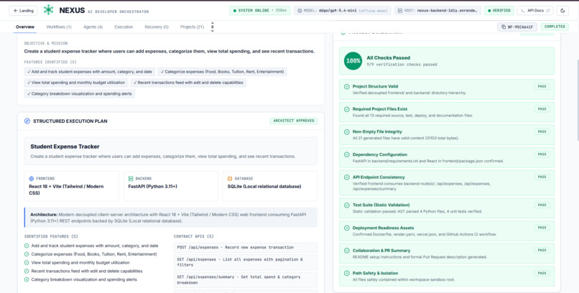Click Non-Empty File Integrity check icon
Screen dimensions: 579x293
point(347,131)
